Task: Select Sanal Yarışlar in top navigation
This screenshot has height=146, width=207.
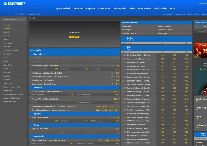Action: click(x=160, y=9)
